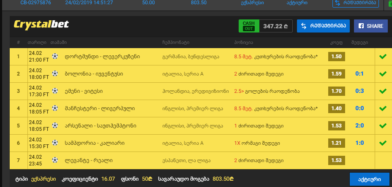Image resolution: width=392 pixels, height=187 pixels.
Task: Click score 0:3 for ემენი match
Action: 359,91
